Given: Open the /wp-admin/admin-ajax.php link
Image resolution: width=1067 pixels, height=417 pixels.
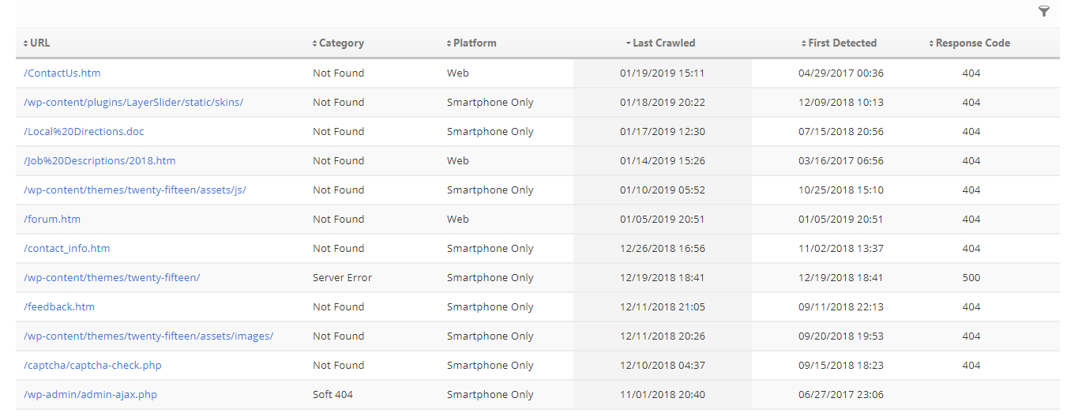Looking at the screenshot, I should pos(90,395).
